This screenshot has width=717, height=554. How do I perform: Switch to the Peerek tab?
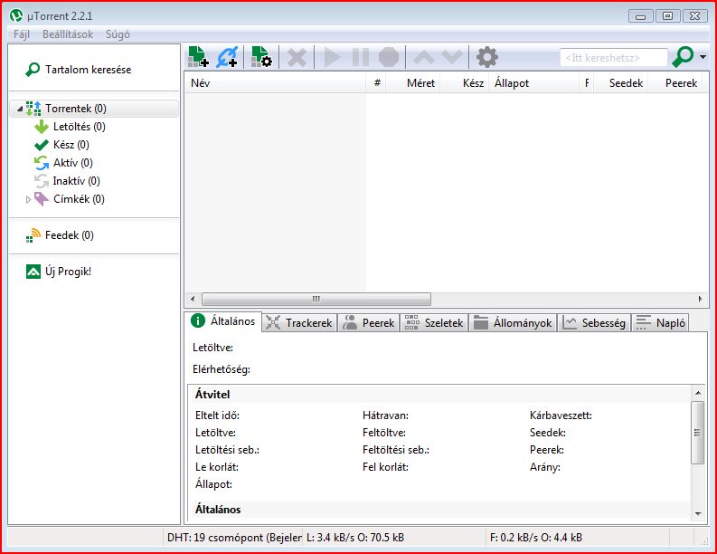[x=369, y=323]
